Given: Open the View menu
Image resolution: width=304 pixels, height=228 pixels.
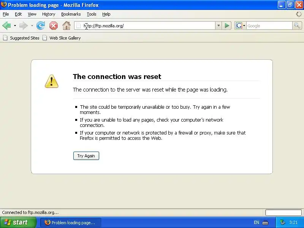Looking at the screenshot, I should click(x=32, y=14).
